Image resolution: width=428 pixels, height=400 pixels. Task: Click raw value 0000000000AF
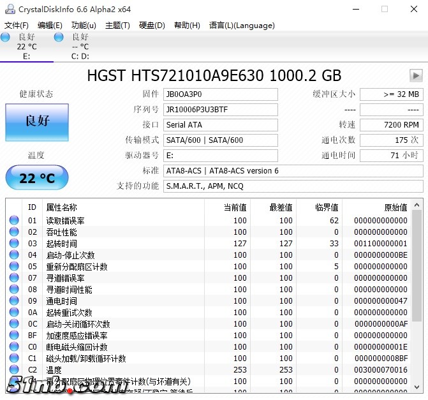pyautogui.click(x=381, y=323)
